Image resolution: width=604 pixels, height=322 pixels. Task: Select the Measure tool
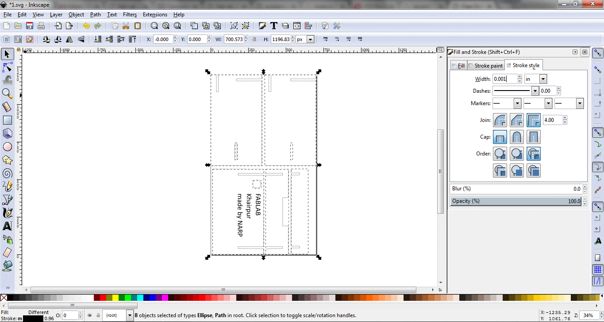(7, 107)
